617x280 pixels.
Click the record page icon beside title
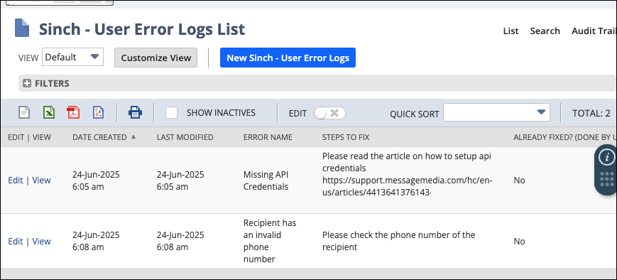point(22,28)
